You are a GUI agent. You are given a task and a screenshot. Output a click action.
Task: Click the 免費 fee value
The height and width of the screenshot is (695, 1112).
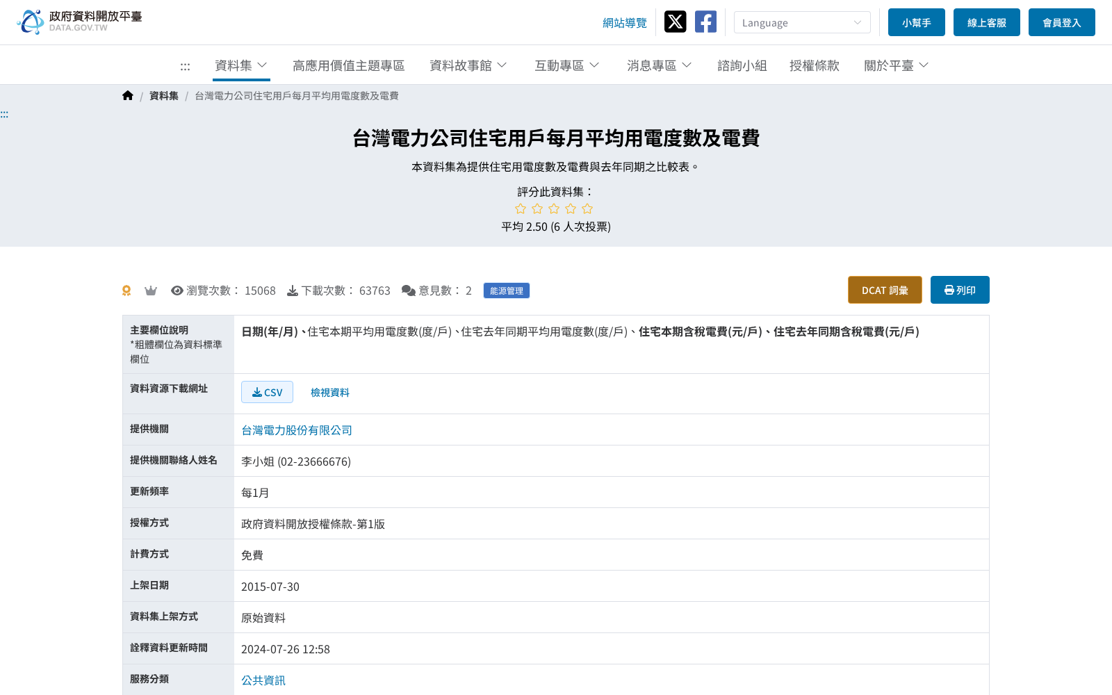252,555
